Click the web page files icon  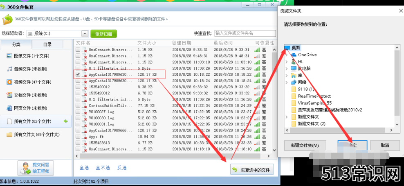(x=9, y=108)
